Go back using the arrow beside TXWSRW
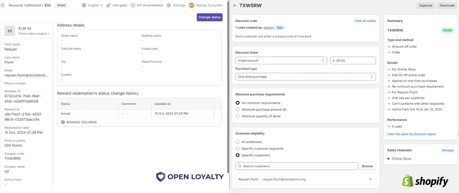The image size is (459, 193). [x=235, y=5]
